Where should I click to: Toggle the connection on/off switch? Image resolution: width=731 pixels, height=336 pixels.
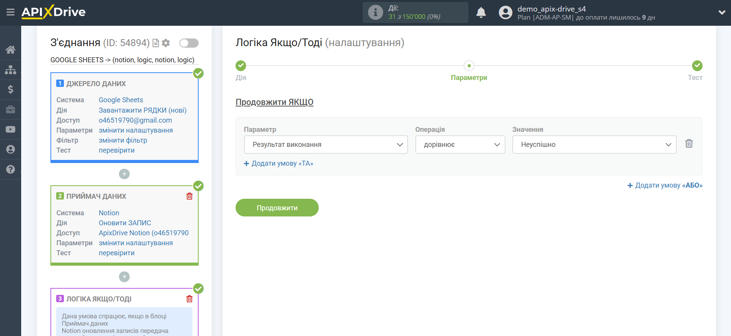click(x=189, y=43)
